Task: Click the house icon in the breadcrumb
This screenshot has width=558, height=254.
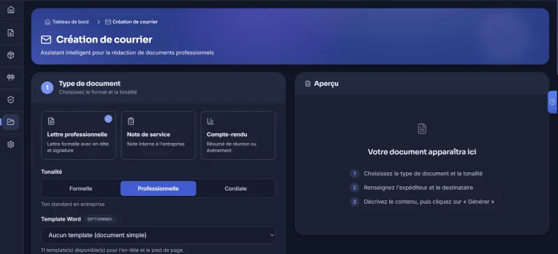Action: click(47, 22)
